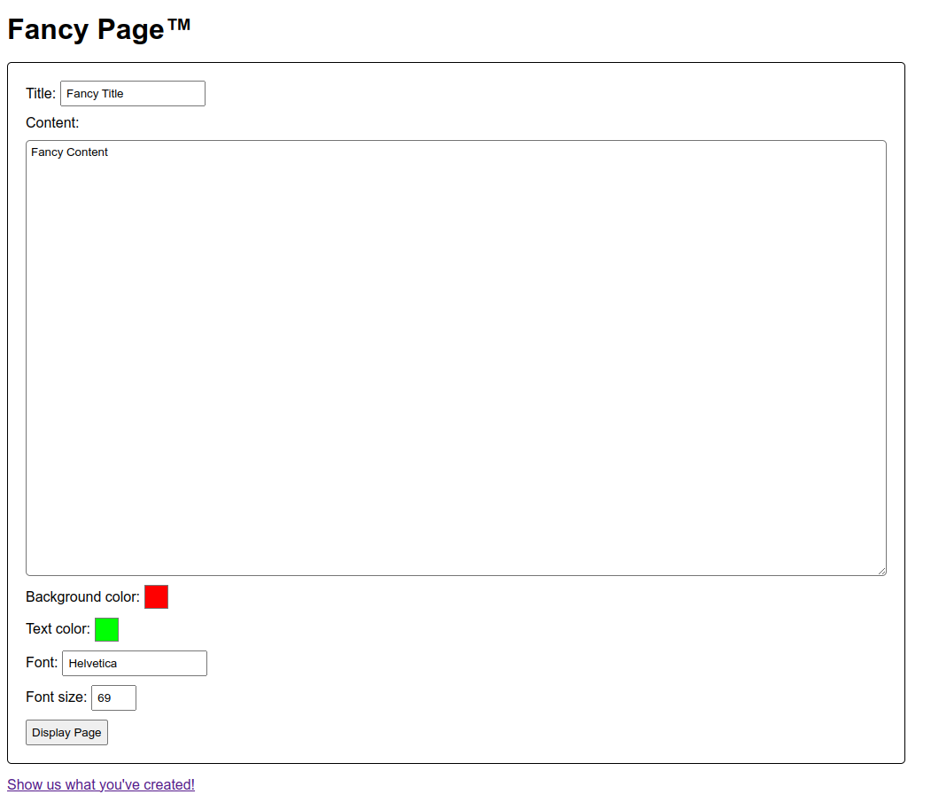
Task: Click the form's outer border area
Action: point(455,64)
